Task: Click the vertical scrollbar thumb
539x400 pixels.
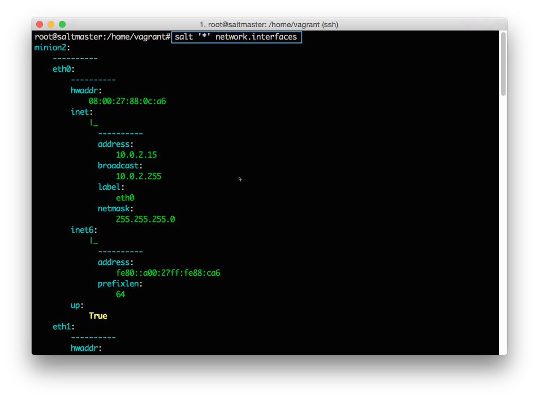Action: [x=503, y=63]
